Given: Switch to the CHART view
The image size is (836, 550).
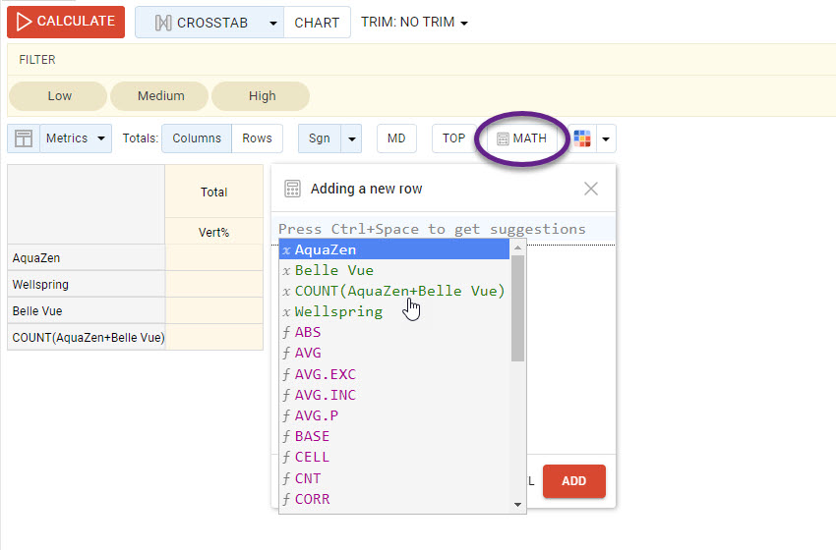Looking at the screenshot, I should coord(317,23).
